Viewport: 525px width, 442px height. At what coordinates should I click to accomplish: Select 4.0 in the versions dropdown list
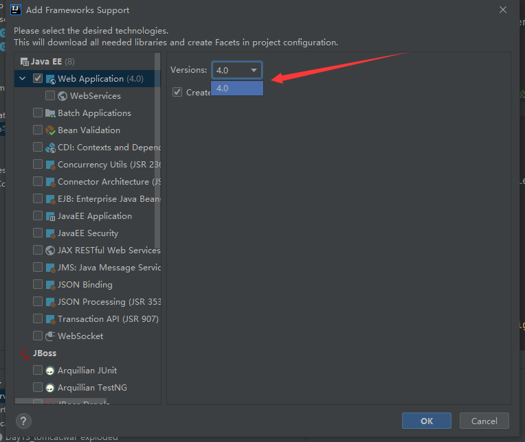[237, 89]
